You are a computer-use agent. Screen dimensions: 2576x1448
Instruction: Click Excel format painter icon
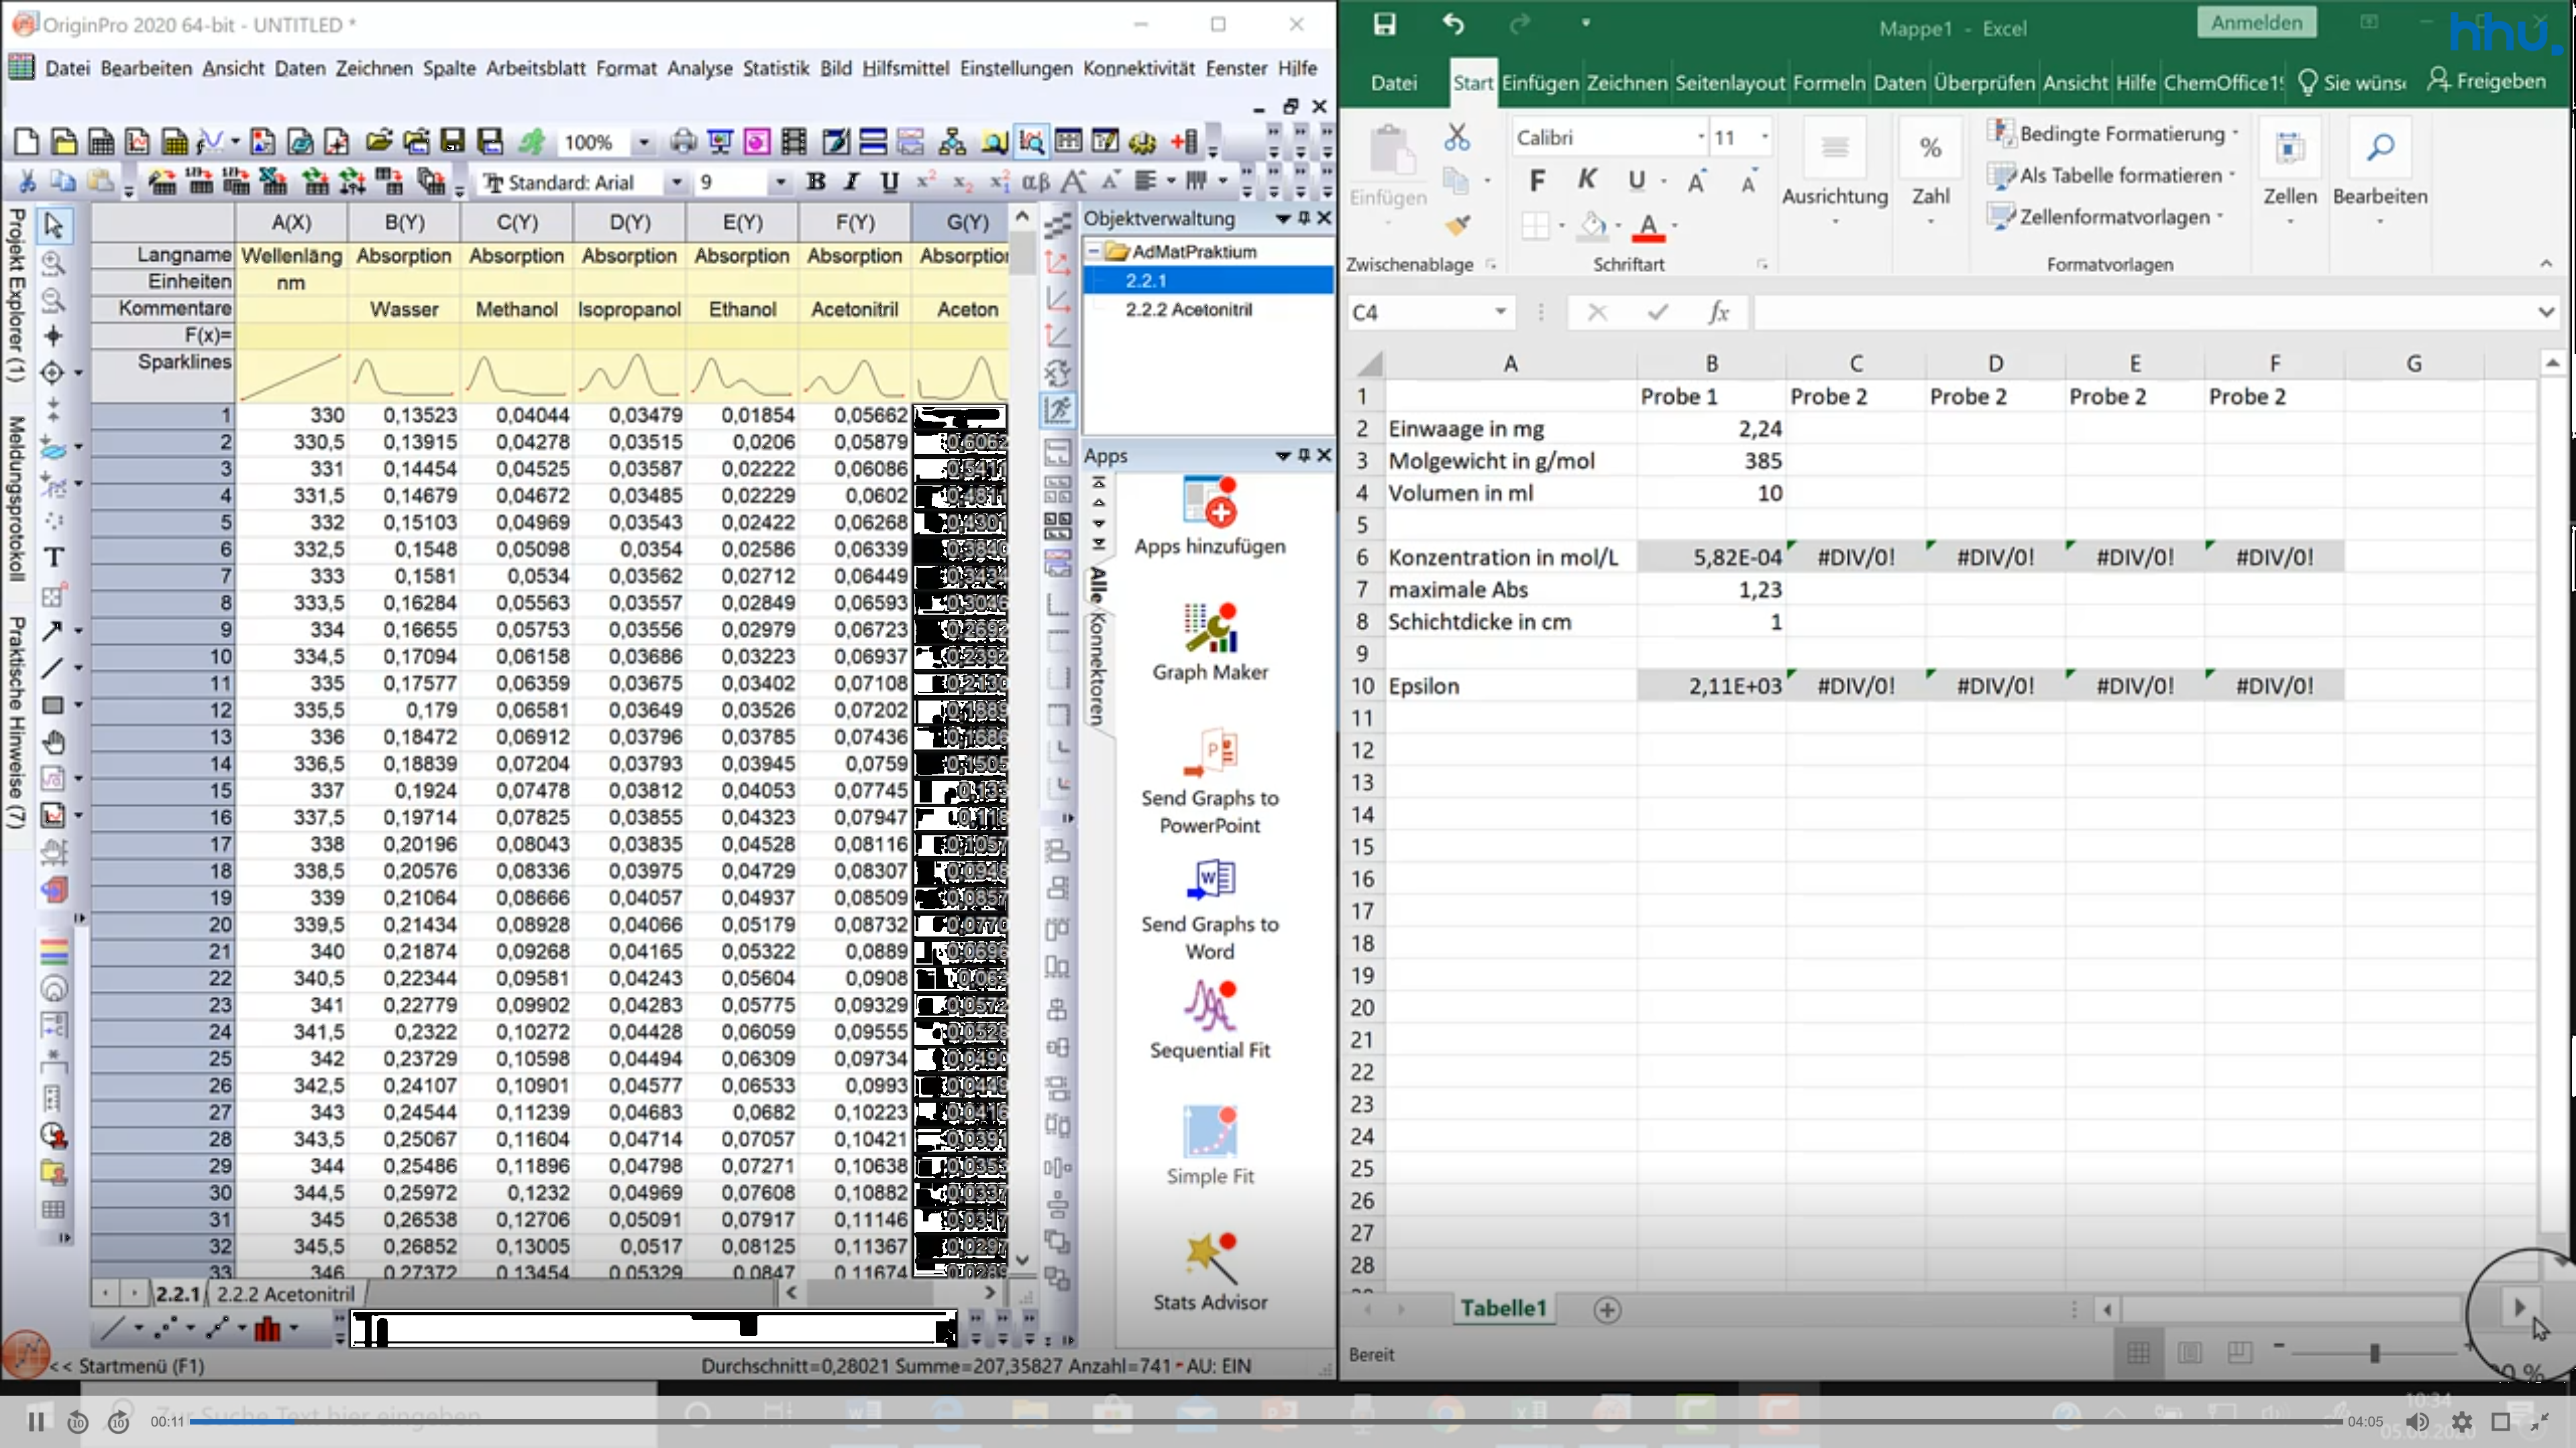coord(1457,226)
